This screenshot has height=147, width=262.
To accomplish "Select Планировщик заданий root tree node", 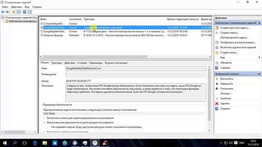I will click(21, 18).
